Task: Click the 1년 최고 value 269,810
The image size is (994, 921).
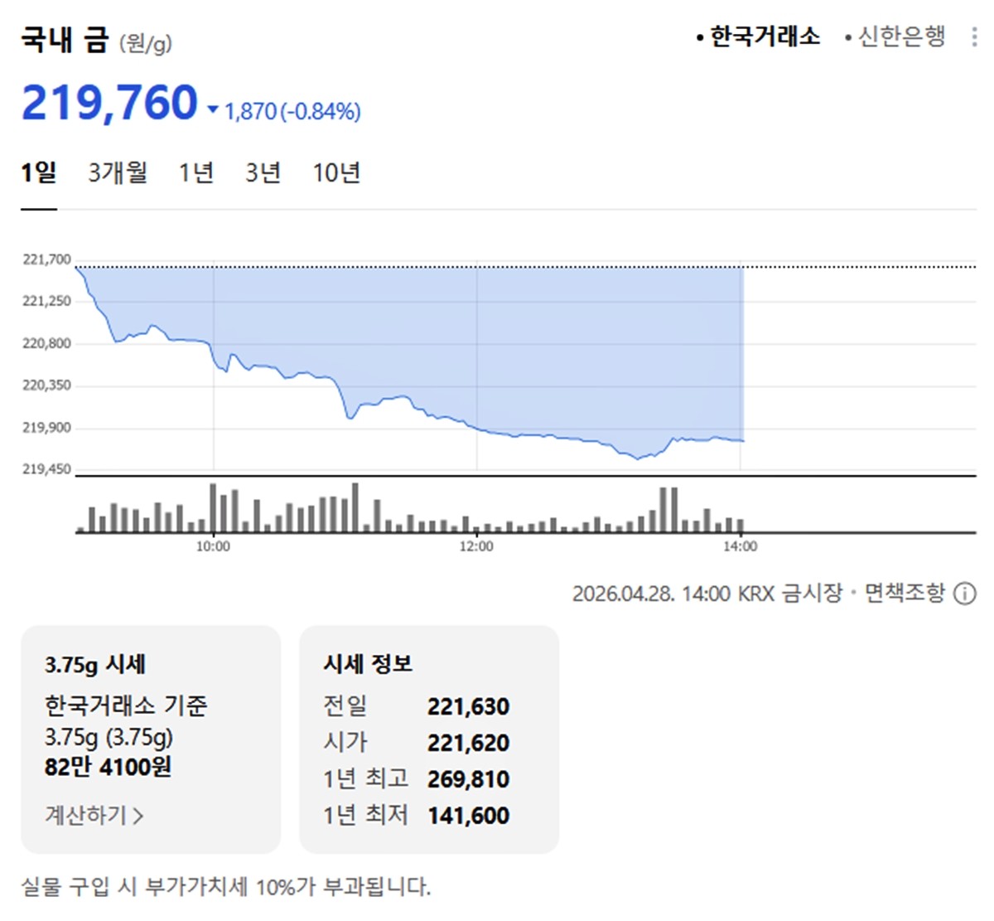Action: pos(468,779)
